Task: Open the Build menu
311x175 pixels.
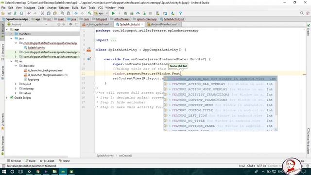Action: (75, 8)
